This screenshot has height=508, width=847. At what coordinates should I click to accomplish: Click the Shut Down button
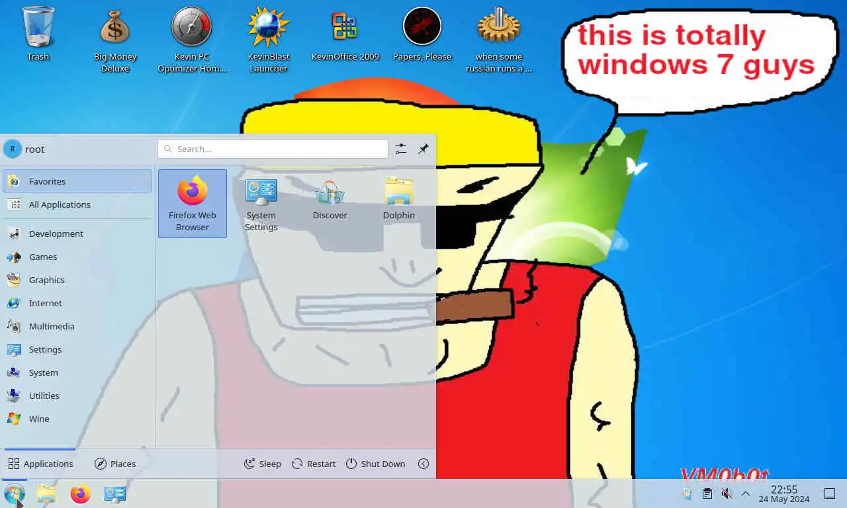[x=375, y=464]
